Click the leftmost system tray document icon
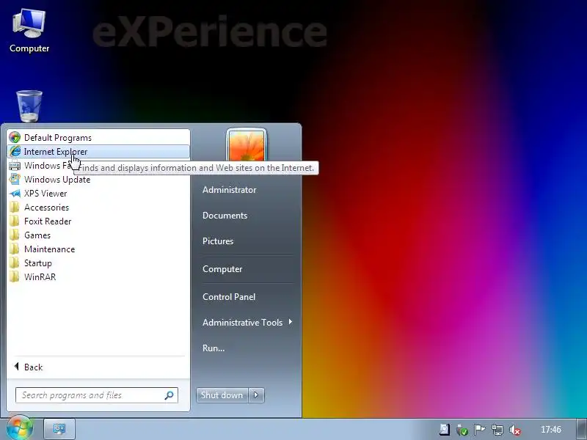This screenshot has height=440, width=587. [445, 430]
